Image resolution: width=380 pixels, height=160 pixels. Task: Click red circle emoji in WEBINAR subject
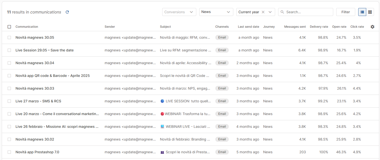click(162, 114)
